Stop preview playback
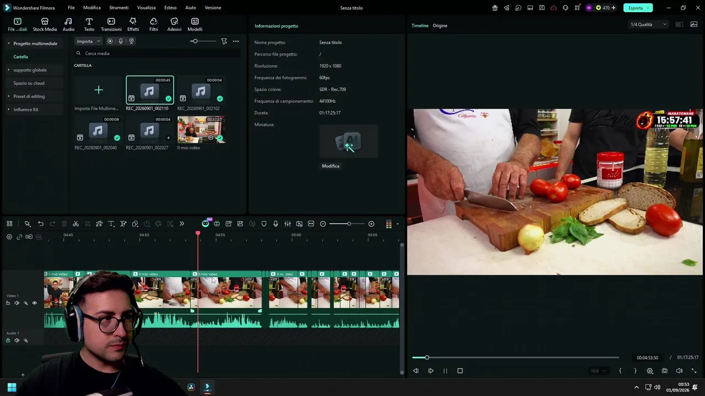Viewport: 705px width, 396px height. 460,371
